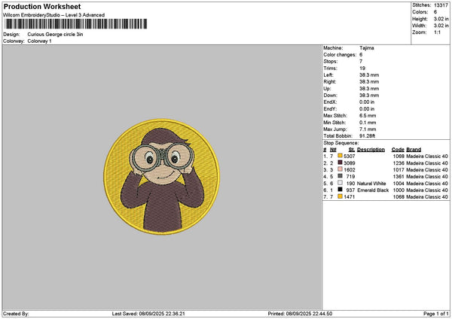Click the Natural White color swatch

pyautogui.click(x=340, y=183)
